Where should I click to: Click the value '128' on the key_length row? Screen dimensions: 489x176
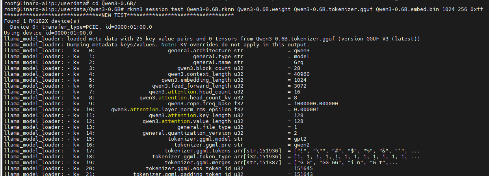pyautogui.click(x=299, y=115)
